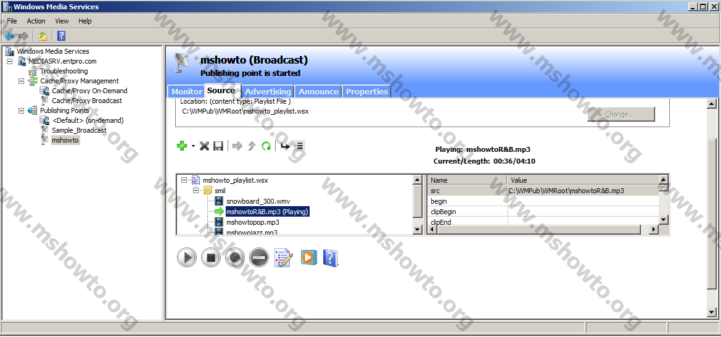Image resolution: width=721 pixels, height=337 pixels.
Task: Click the Up one level folder icon
Action: [x=43, y=36]
